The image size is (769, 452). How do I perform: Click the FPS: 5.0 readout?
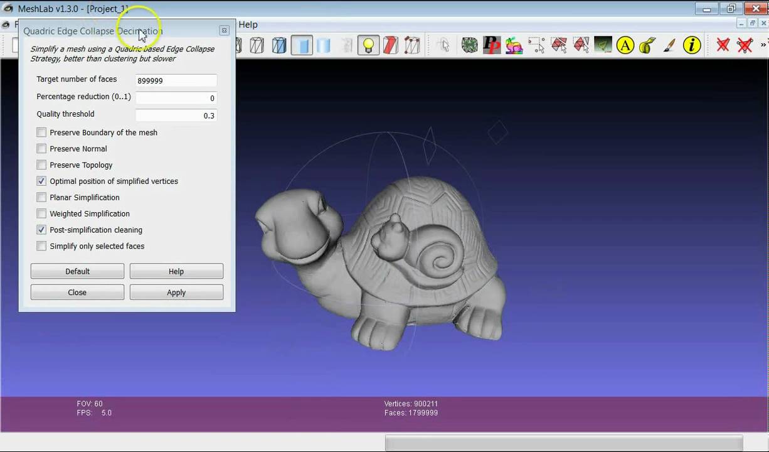(x=94, y=413)
